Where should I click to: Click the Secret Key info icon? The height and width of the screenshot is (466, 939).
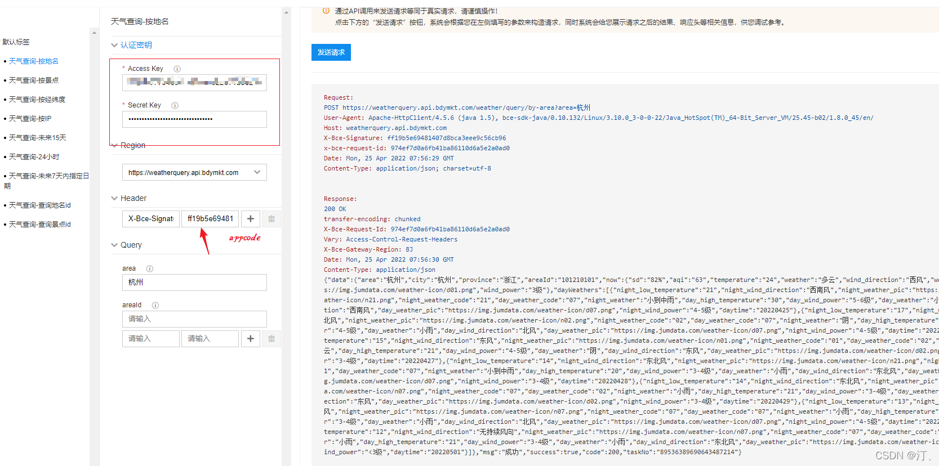pyautogui.click(x=175, y=105)
